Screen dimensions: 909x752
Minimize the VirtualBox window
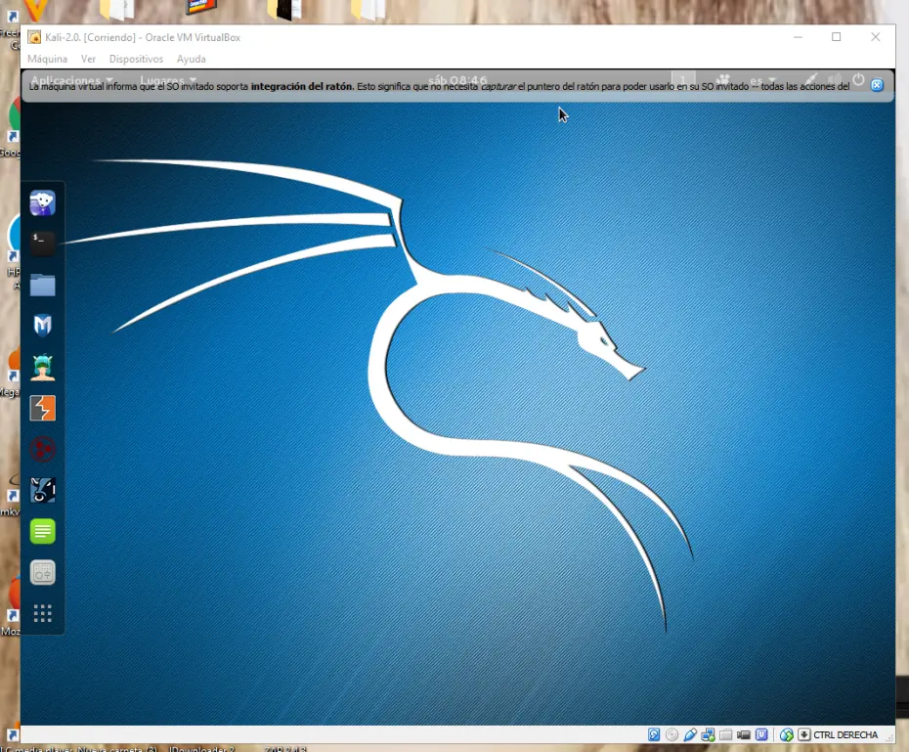coord(798,36)
